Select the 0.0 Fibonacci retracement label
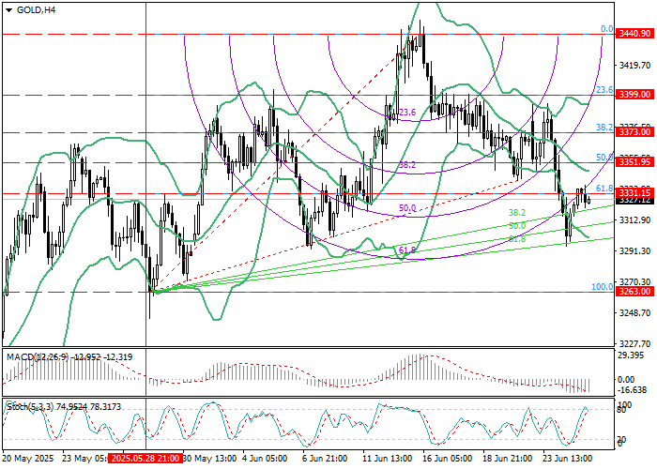Screen dimensions: 657x469 [x=606, y=29]
